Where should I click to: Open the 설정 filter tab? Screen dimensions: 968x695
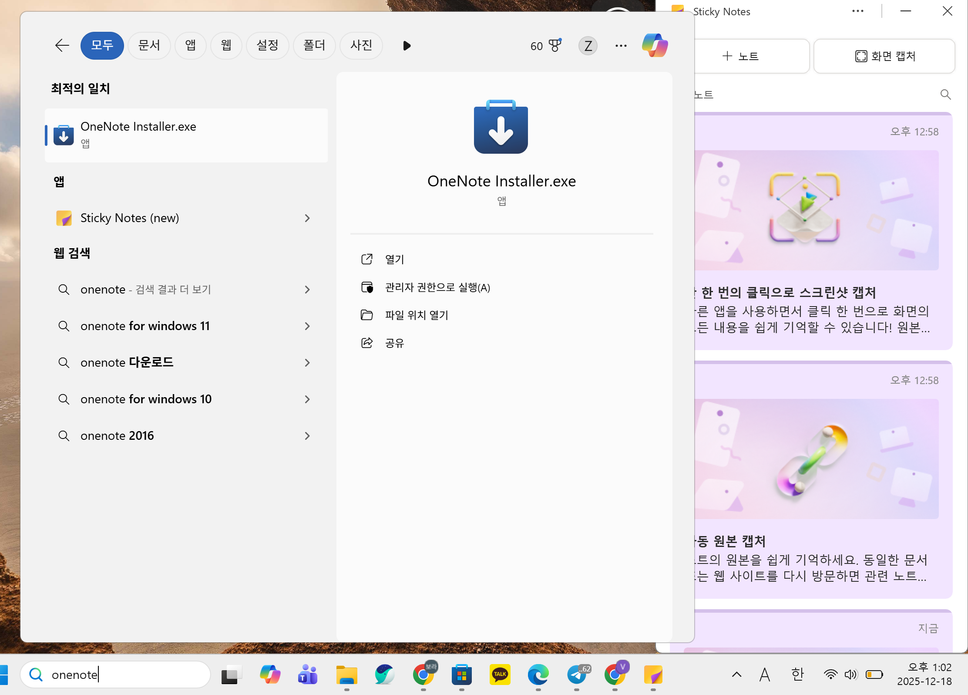(268, 45)
